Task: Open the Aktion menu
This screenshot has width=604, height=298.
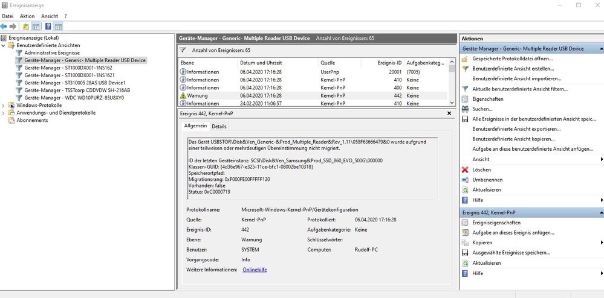Action: [x=27, y=16]
